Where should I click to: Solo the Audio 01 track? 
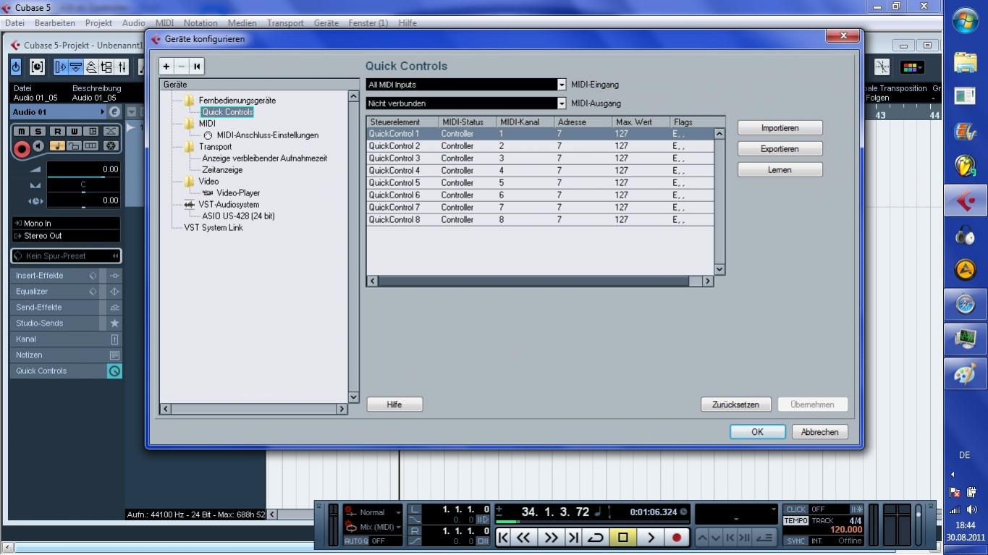click(x=38, y=131)
